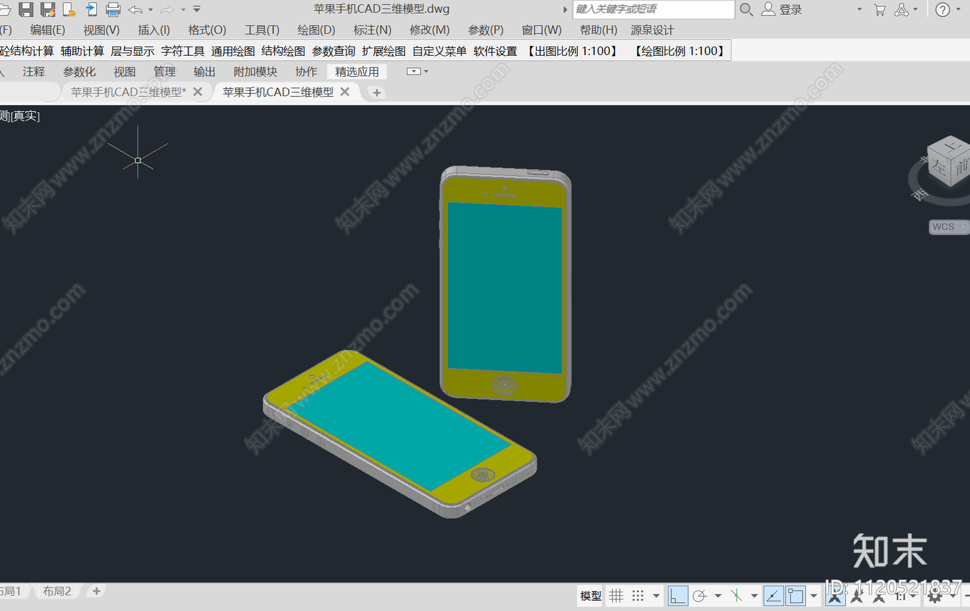Screen dimensions: 970x611
Task: Switch to the 布局2 layout tab
Action: click(57, 591)
